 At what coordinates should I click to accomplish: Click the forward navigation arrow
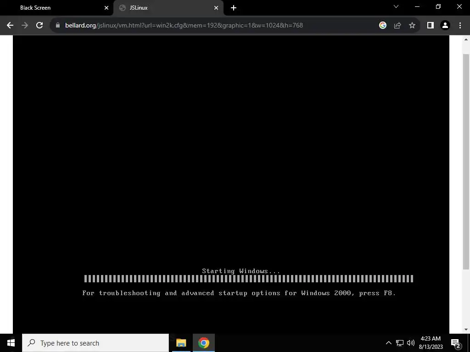coord(25,26)
